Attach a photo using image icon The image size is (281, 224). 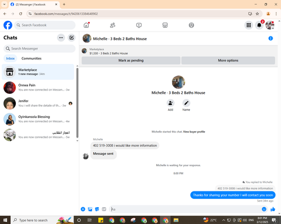point(90,209)
